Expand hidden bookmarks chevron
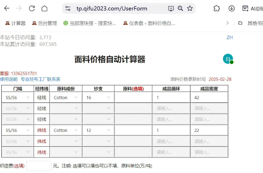Viewport: 263px width, 173px height. click(x=228, y=23)
